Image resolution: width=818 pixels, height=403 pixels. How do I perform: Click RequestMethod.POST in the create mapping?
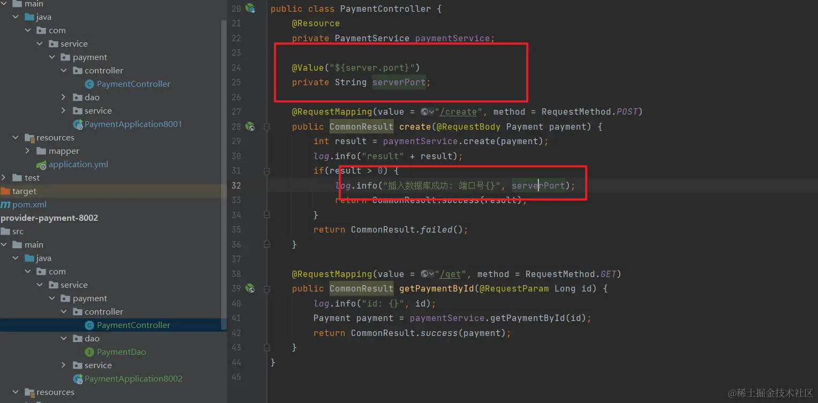[589, 112]
